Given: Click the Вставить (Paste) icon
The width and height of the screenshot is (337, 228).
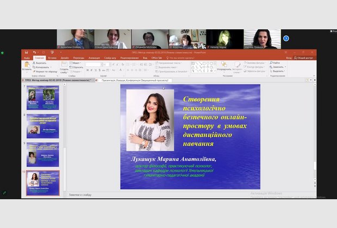Looking at the screenshot, I should [x=27, y=65].
